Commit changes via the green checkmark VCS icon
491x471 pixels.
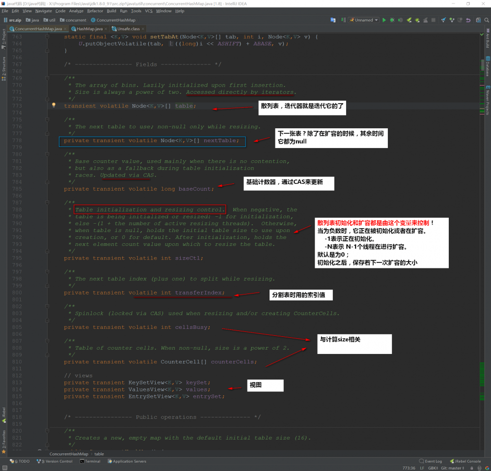point(451,20)
